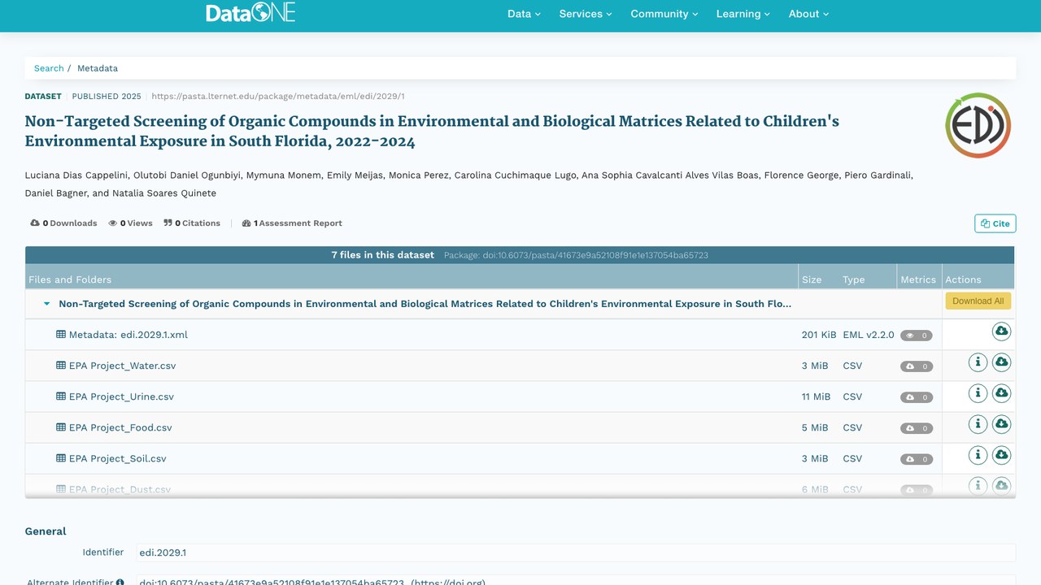Viewport: 1041px width, 585px height.
Task: Collapse the dataset package folder row
Action: tap(46, 304)
